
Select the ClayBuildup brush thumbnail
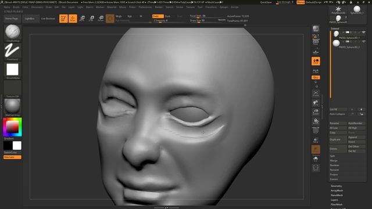pos(12,31)
